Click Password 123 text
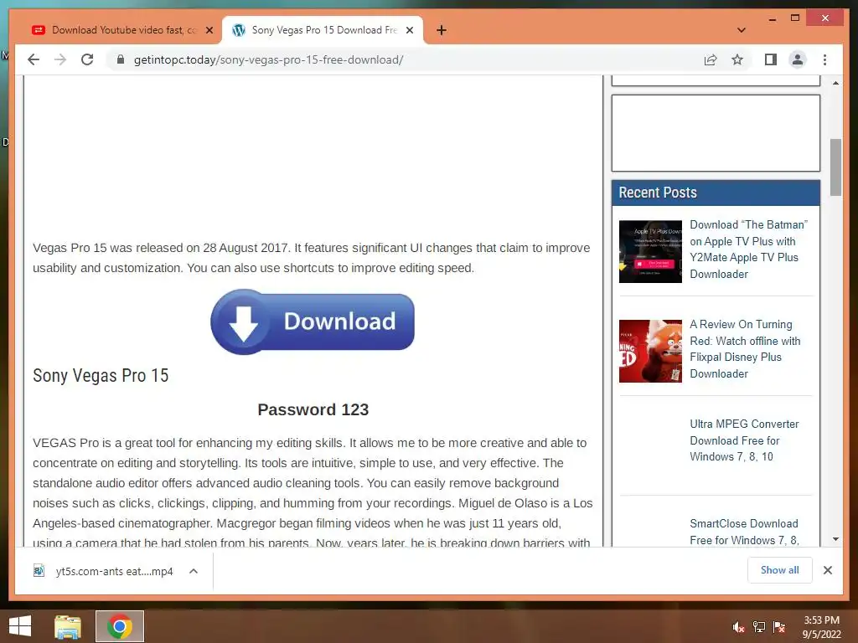Viewport: 858px width, 643px height. pyautogui.click(x=313, y=409)
